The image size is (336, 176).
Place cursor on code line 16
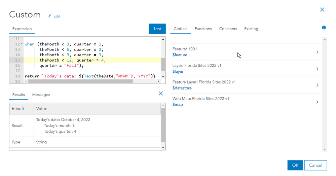pyautogui.click(x=92, y=66)
